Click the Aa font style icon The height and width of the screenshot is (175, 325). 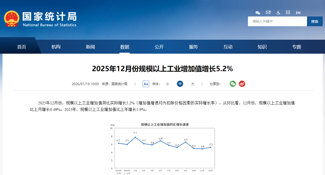pyautogui.click(x=146, y=84)
